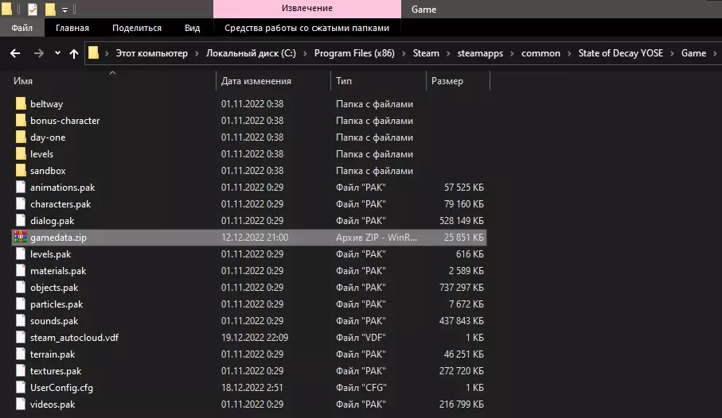Expand the chevron after Этот компьютер
This screenshot has height=418, width=722.
point(197,53)
